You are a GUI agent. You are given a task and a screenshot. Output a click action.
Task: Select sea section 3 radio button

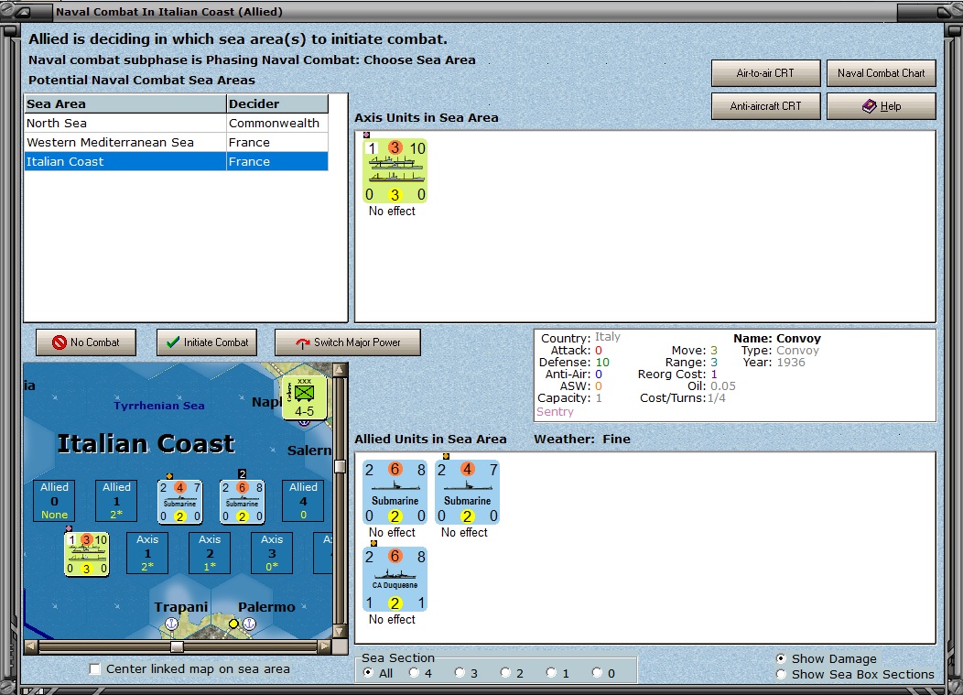460,673
